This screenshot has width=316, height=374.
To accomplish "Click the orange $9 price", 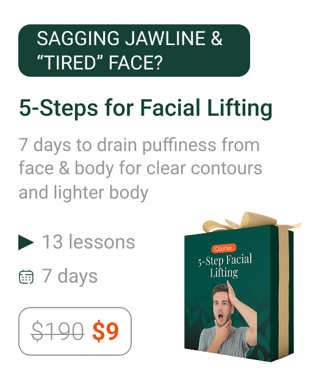I will coord(106,331).
